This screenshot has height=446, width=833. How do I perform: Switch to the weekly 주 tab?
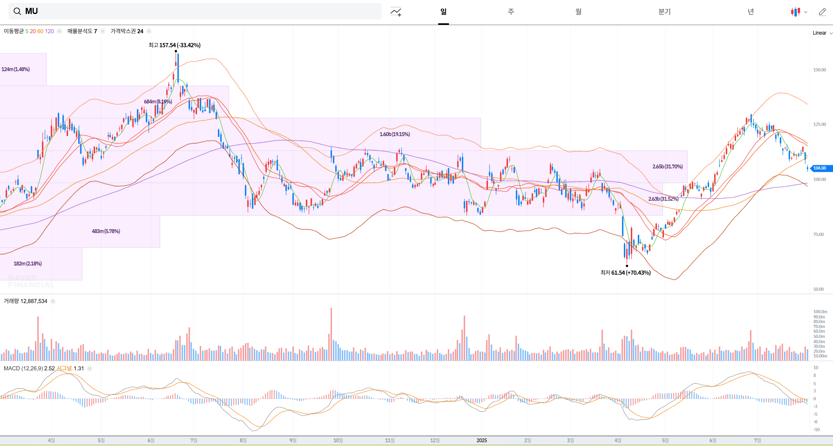(511, 12)
